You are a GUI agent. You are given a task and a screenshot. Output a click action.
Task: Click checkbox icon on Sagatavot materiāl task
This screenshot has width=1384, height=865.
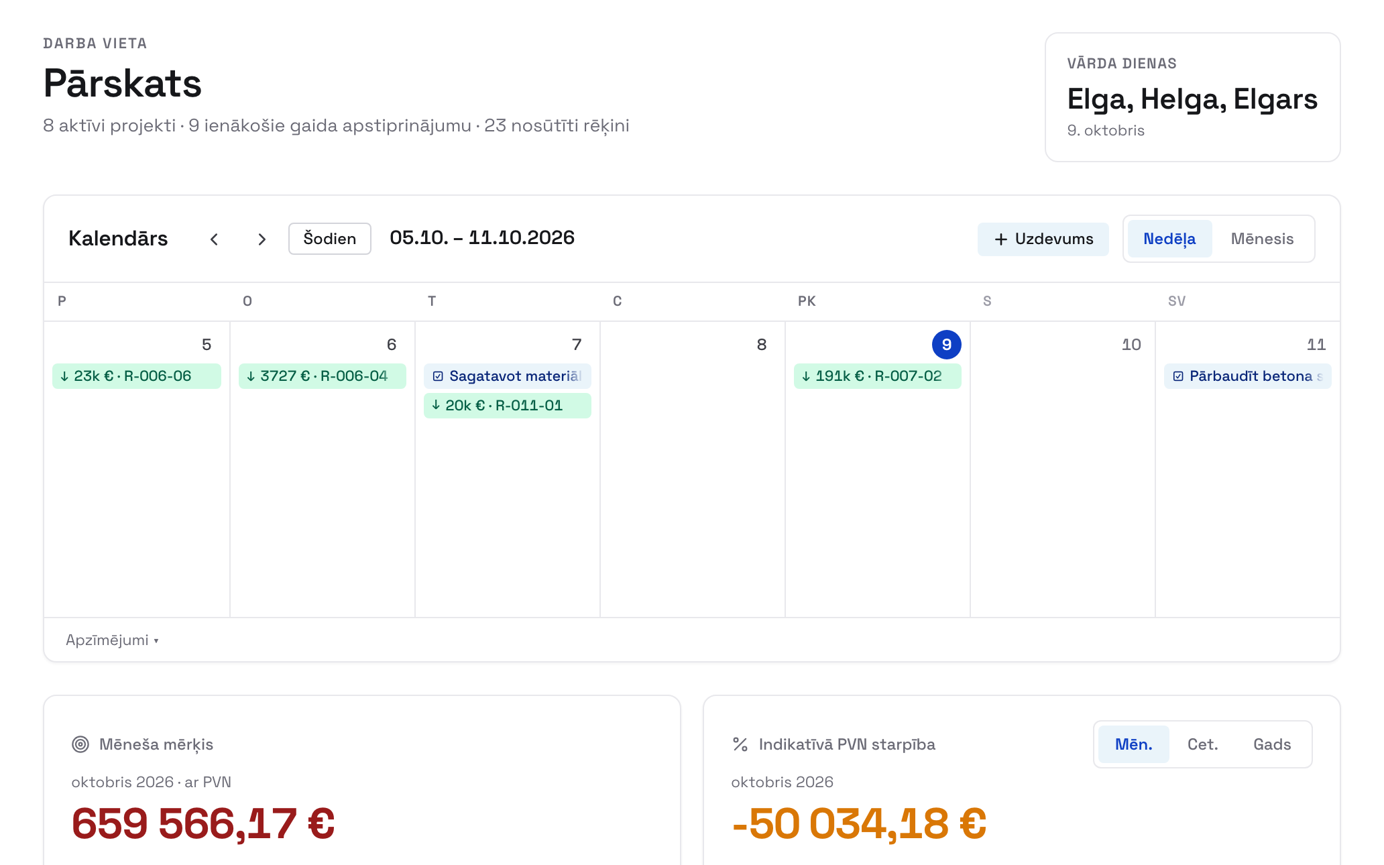coord(438,376)
